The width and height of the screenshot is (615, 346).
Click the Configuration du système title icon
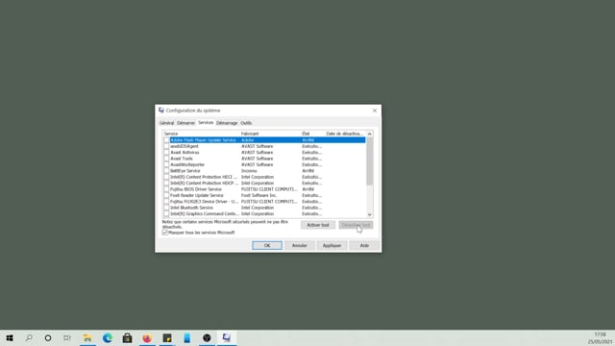coord(161,111)
